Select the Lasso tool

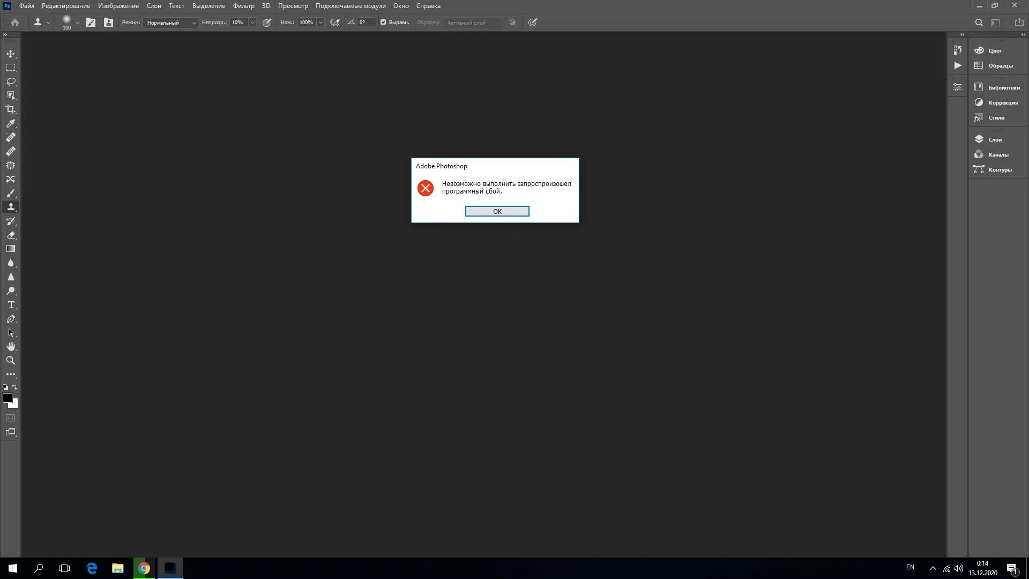pyautogui.click(x=11, y=81)
